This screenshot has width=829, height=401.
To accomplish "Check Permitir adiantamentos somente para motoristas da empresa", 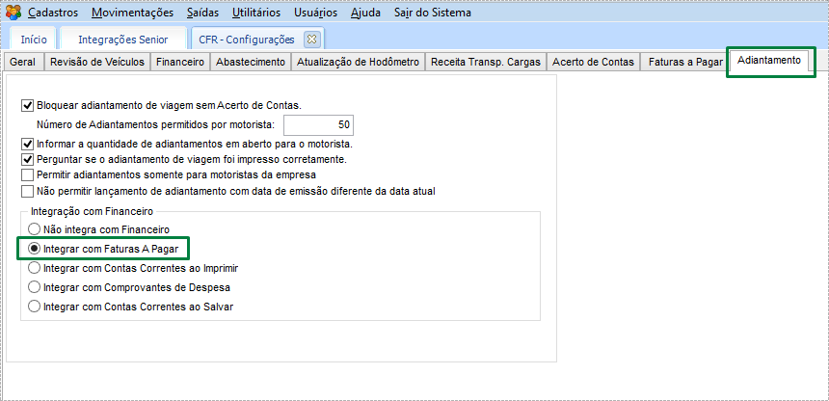I will [x=27, y=174].
